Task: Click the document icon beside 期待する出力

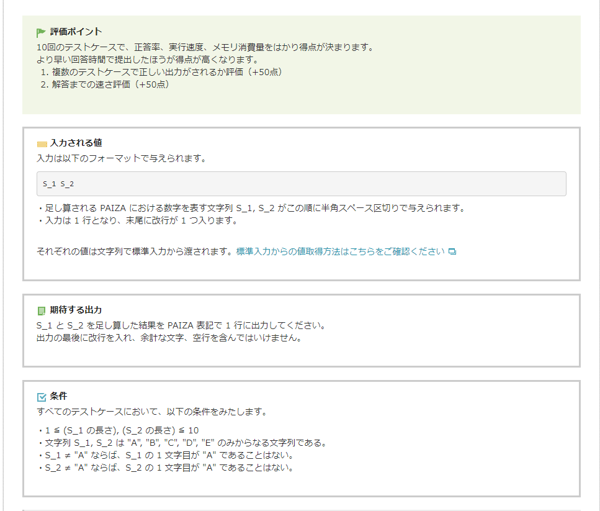Action: 42,310
